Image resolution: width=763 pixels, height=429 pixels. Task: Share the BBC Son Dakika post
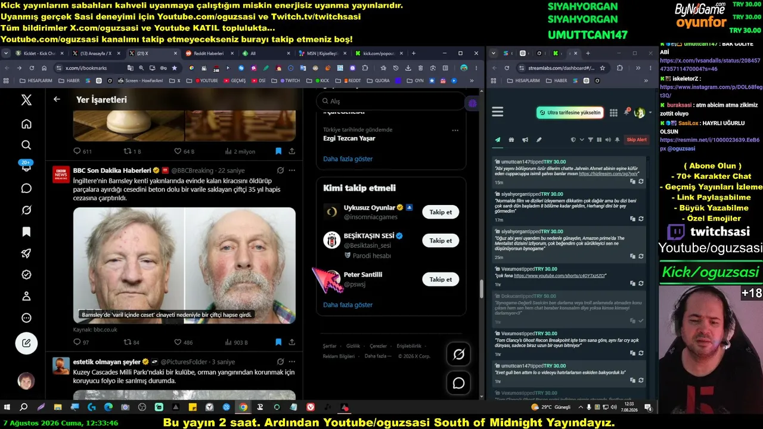point(291,342)
